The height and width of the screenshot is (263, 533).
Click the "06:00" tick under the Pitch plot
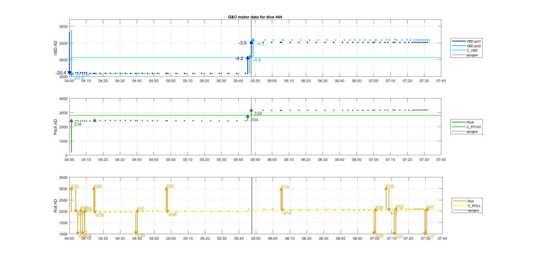click(x=272, y=160)
